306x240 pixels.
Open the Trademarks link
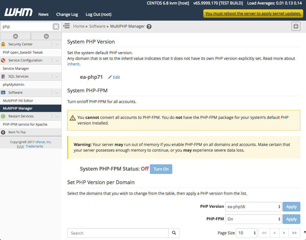click(x=34, y=146)
